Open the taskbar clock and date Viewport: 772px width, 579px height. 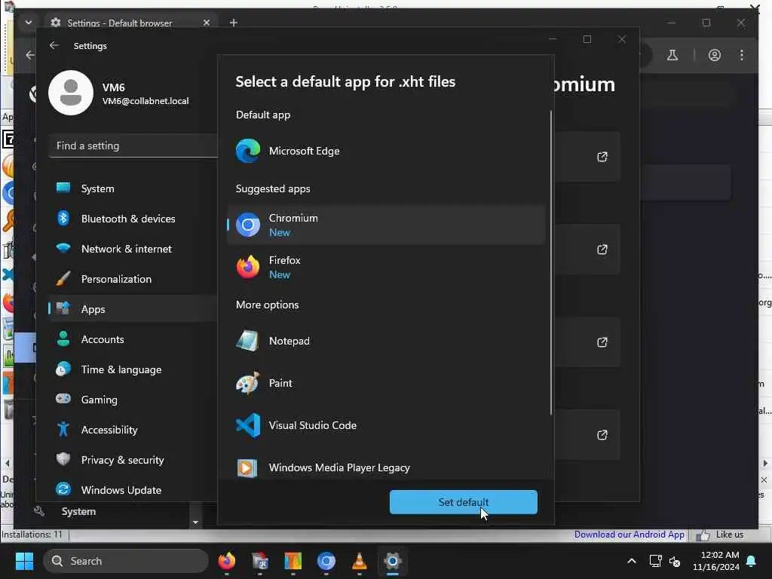point(716,561)
